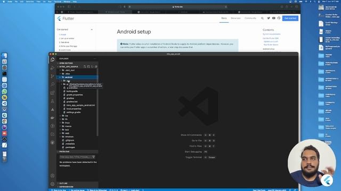The width and height of the screenshot is (341, 191).
Task: Open Source Control view in activity bar
Action: point(52,76)
